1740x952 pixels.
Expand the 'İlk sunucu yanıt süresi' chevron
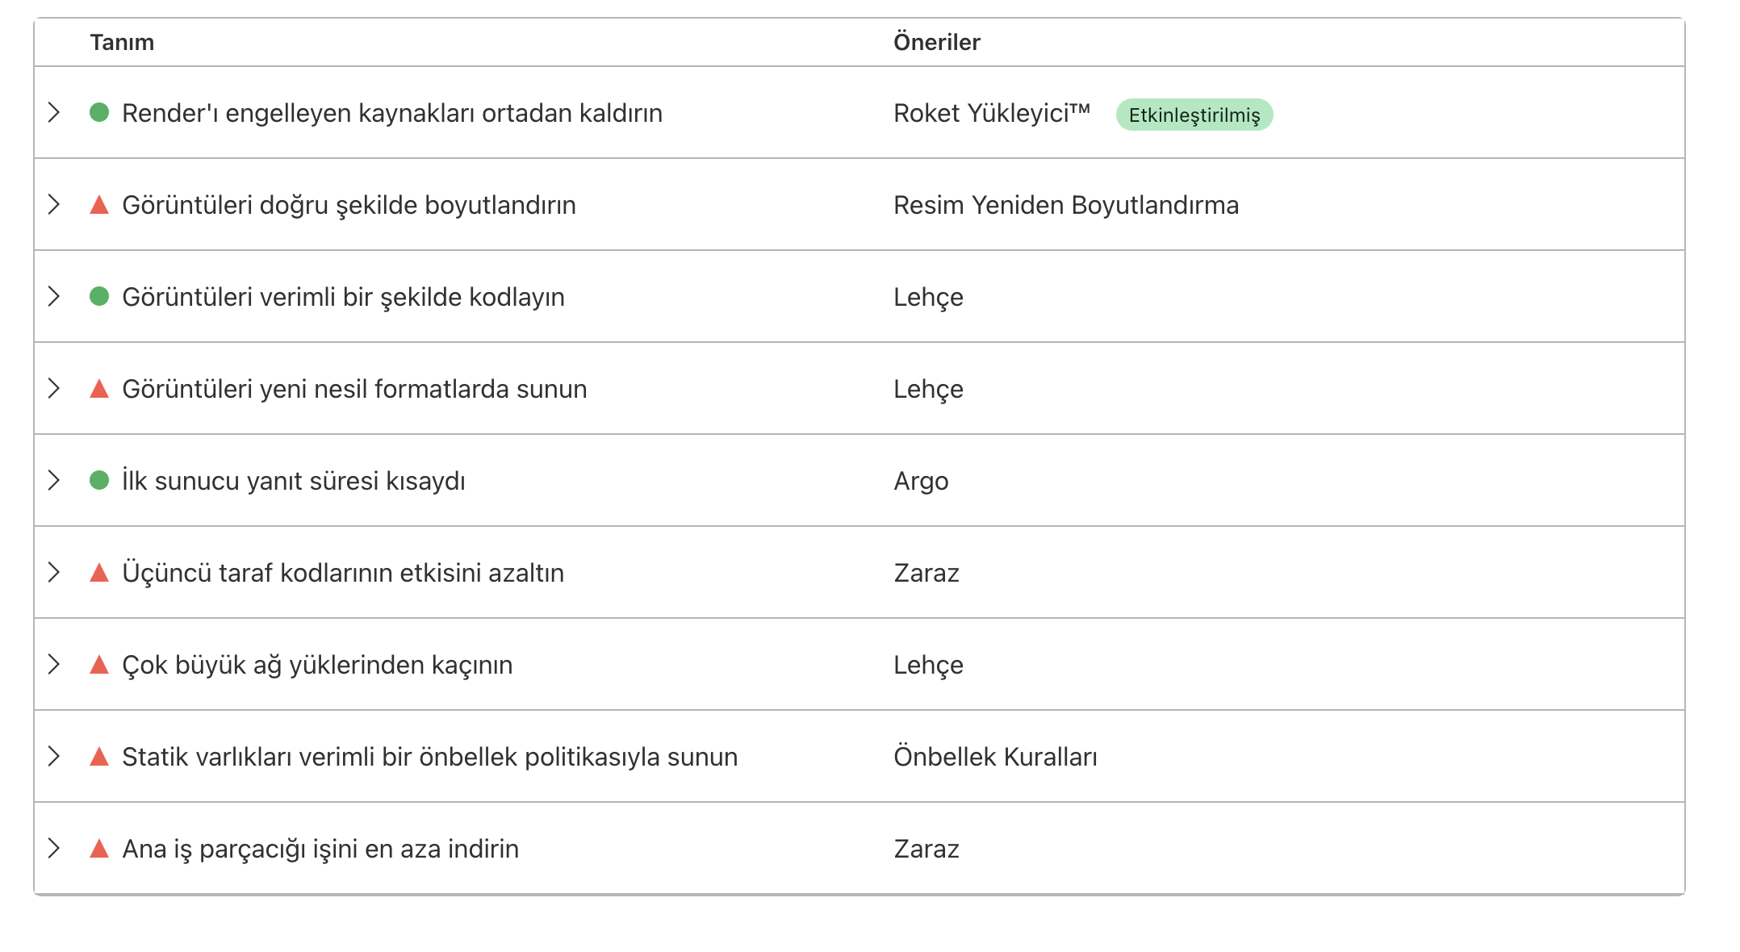click(54, 481)
